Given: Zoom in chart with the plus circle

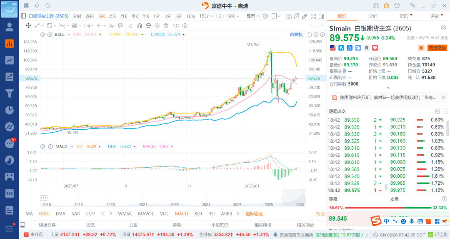Looking at the screenshot, I should pos(322,35).
